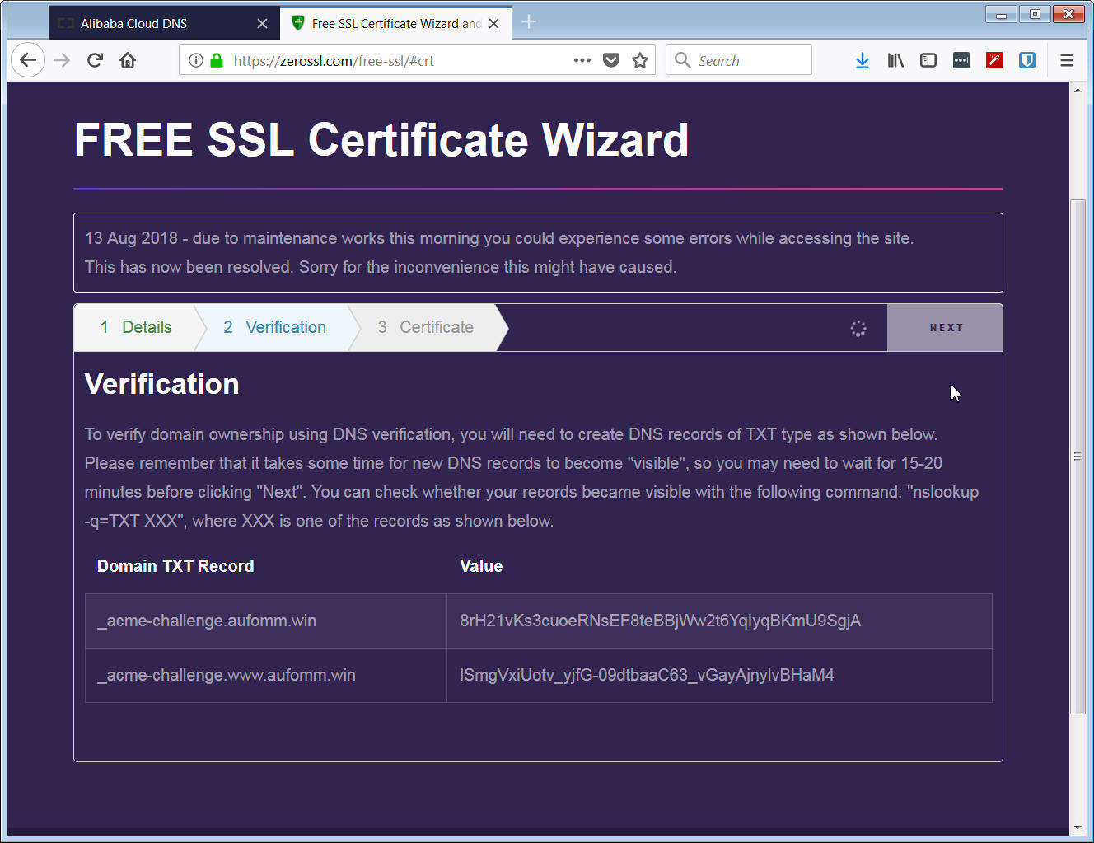This screenshot has width=1094, height=843.
Task: Go to wizard step 1 Details
Action: pos(137,328)
